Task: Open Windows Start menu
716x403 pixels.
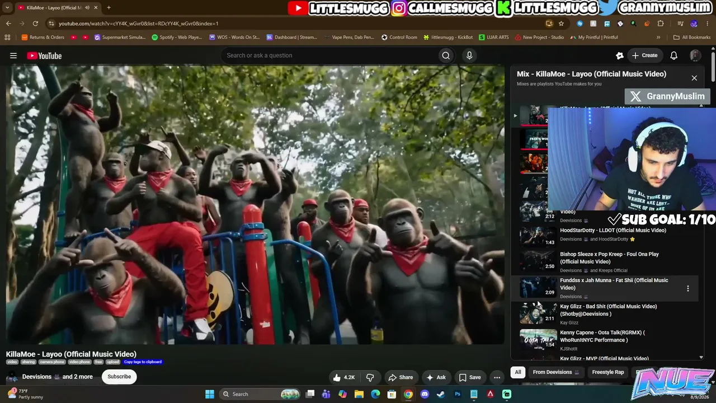Action: [x=210, y=394]
